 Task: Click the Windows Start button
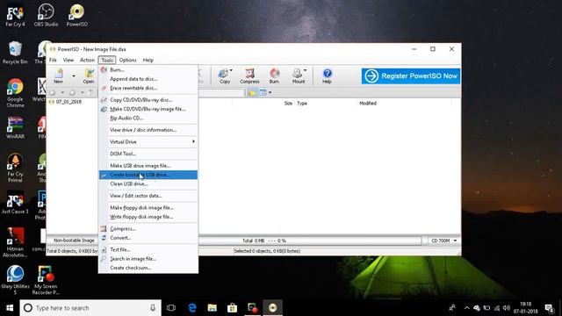point(10,308)
